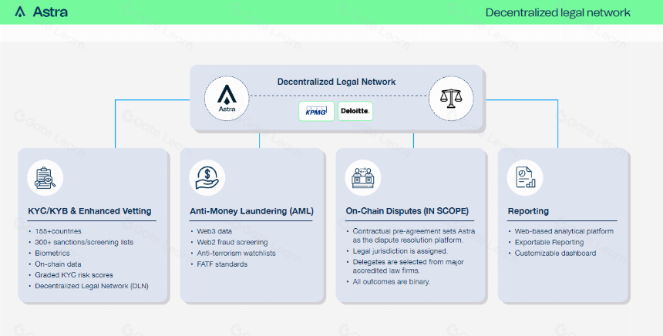The height and width of the screenshot is (336, 663).
Task: Click the Astra logo in header
Action: tap(41, 12)
